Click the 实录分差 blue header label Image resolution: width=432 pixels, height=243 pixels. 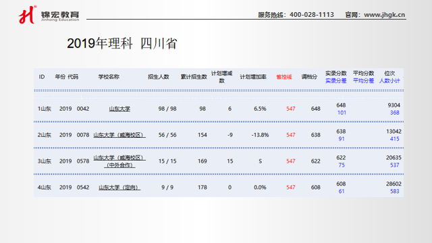coord(336,81)
